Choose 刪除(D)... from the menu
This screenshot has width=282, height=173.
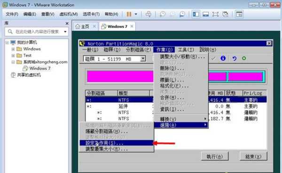coord(181,68)
